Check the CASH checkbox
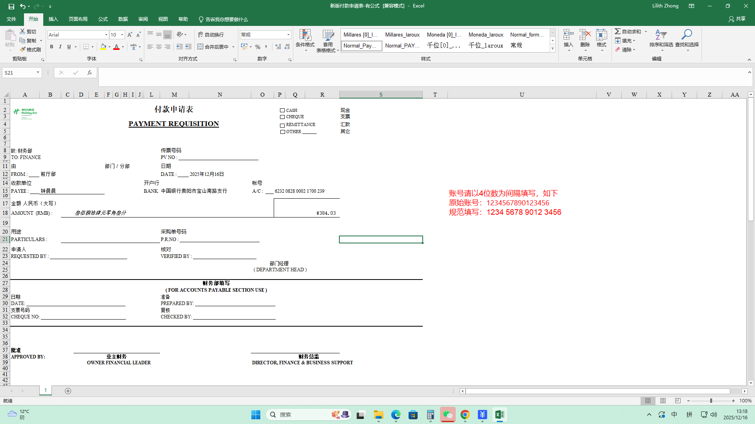The width and height of the screenshot is (755, 424). [x=282, y=110]
